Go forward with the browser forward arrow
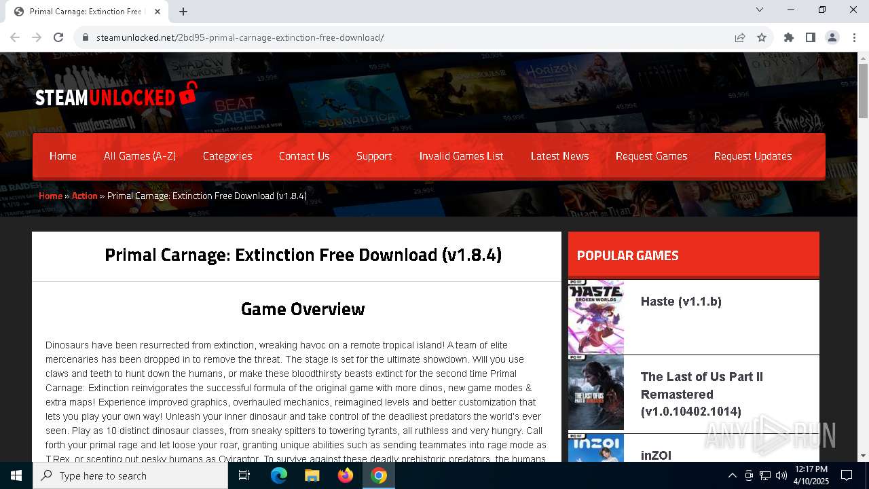The width and height of the screenshot is (869, 489). point(37,37)
